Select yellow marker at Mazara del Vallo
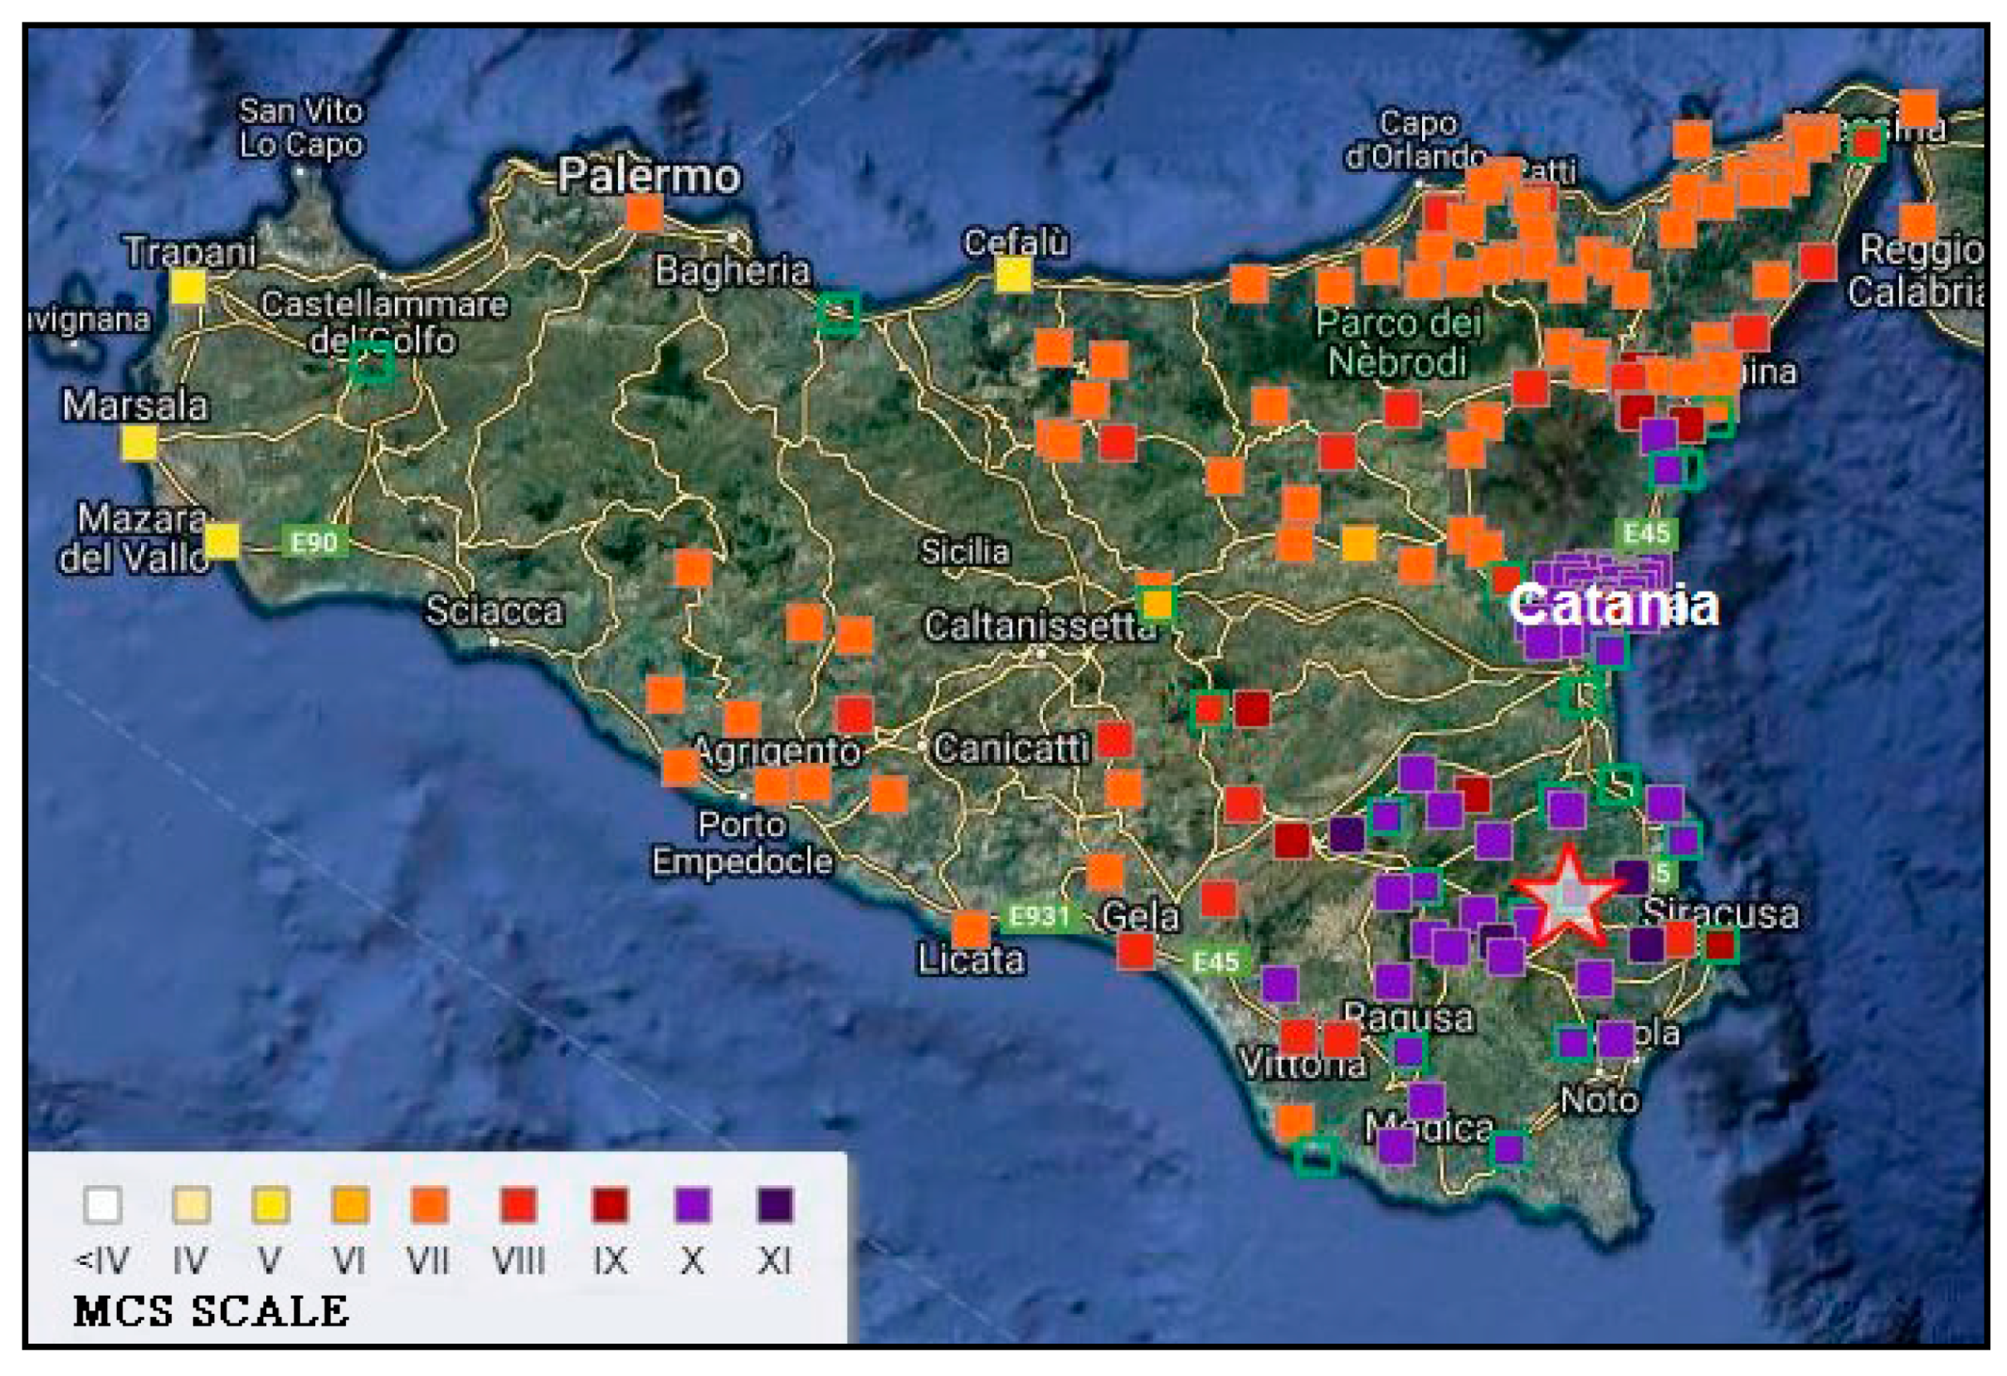 222,542
